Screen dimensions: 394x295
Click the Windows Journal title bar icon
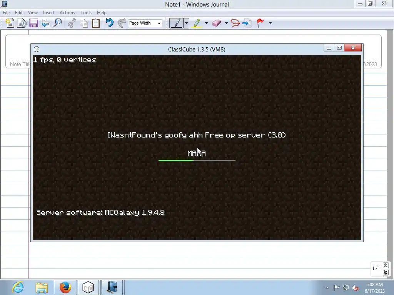4,4
